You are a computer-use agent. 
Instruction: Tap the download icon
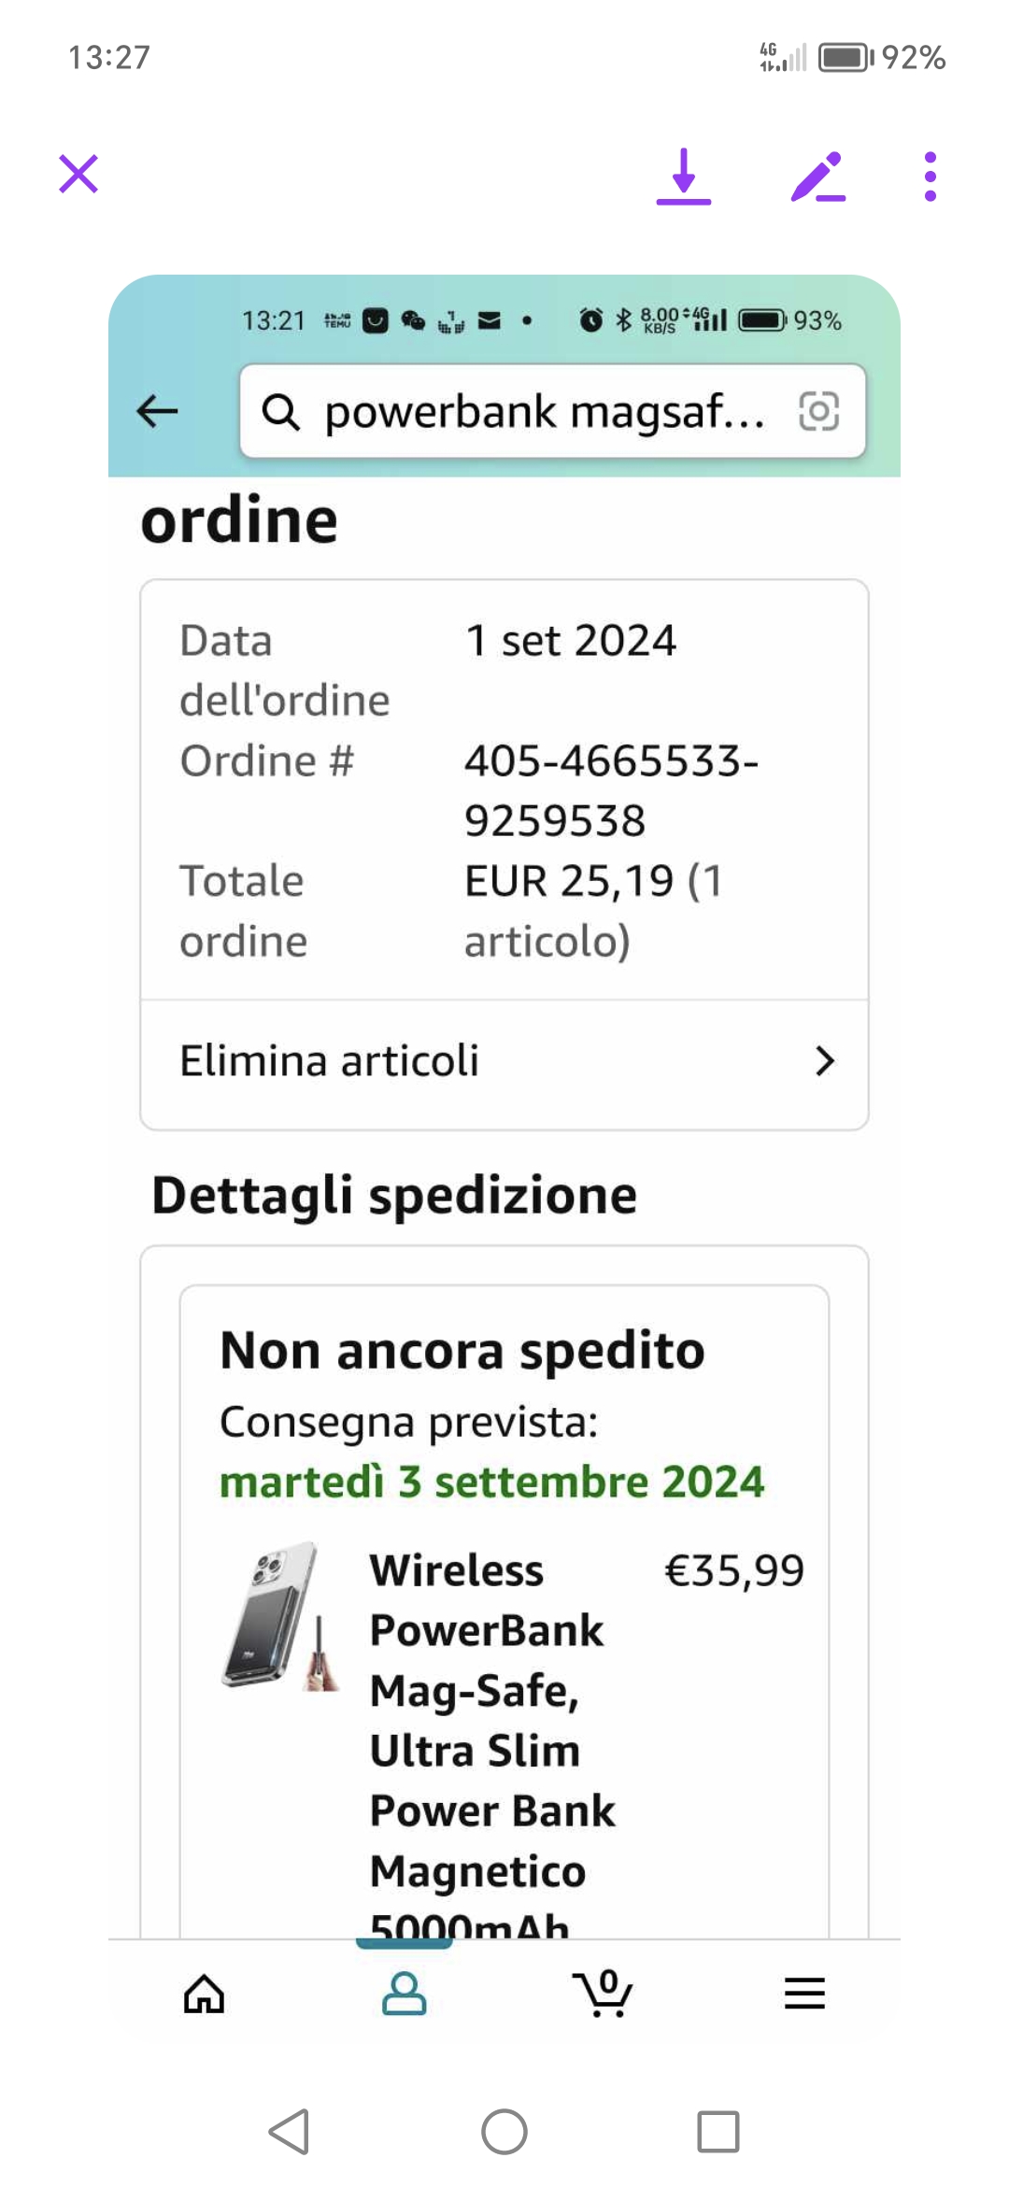[684, 176]
